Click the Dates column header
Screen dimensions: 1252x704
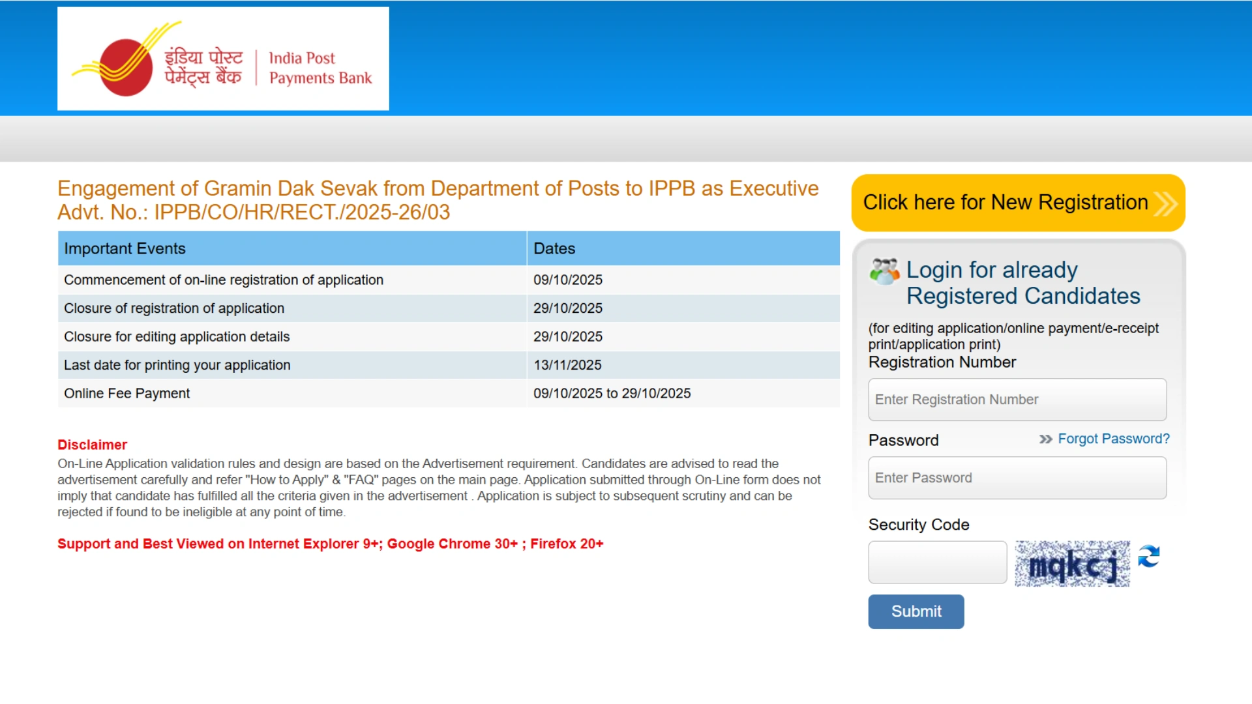pos(554,248)
